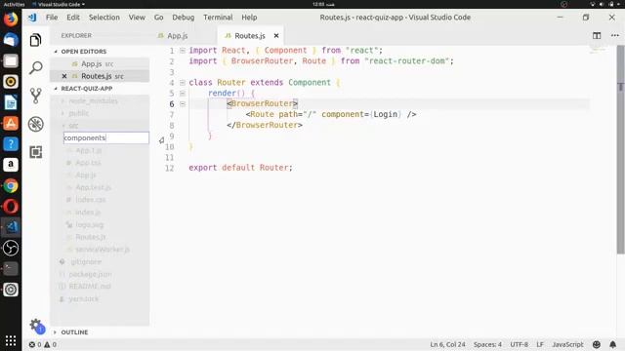Open Files manager from the dock
Screen dimensions: 625x351
coord(11,60)
